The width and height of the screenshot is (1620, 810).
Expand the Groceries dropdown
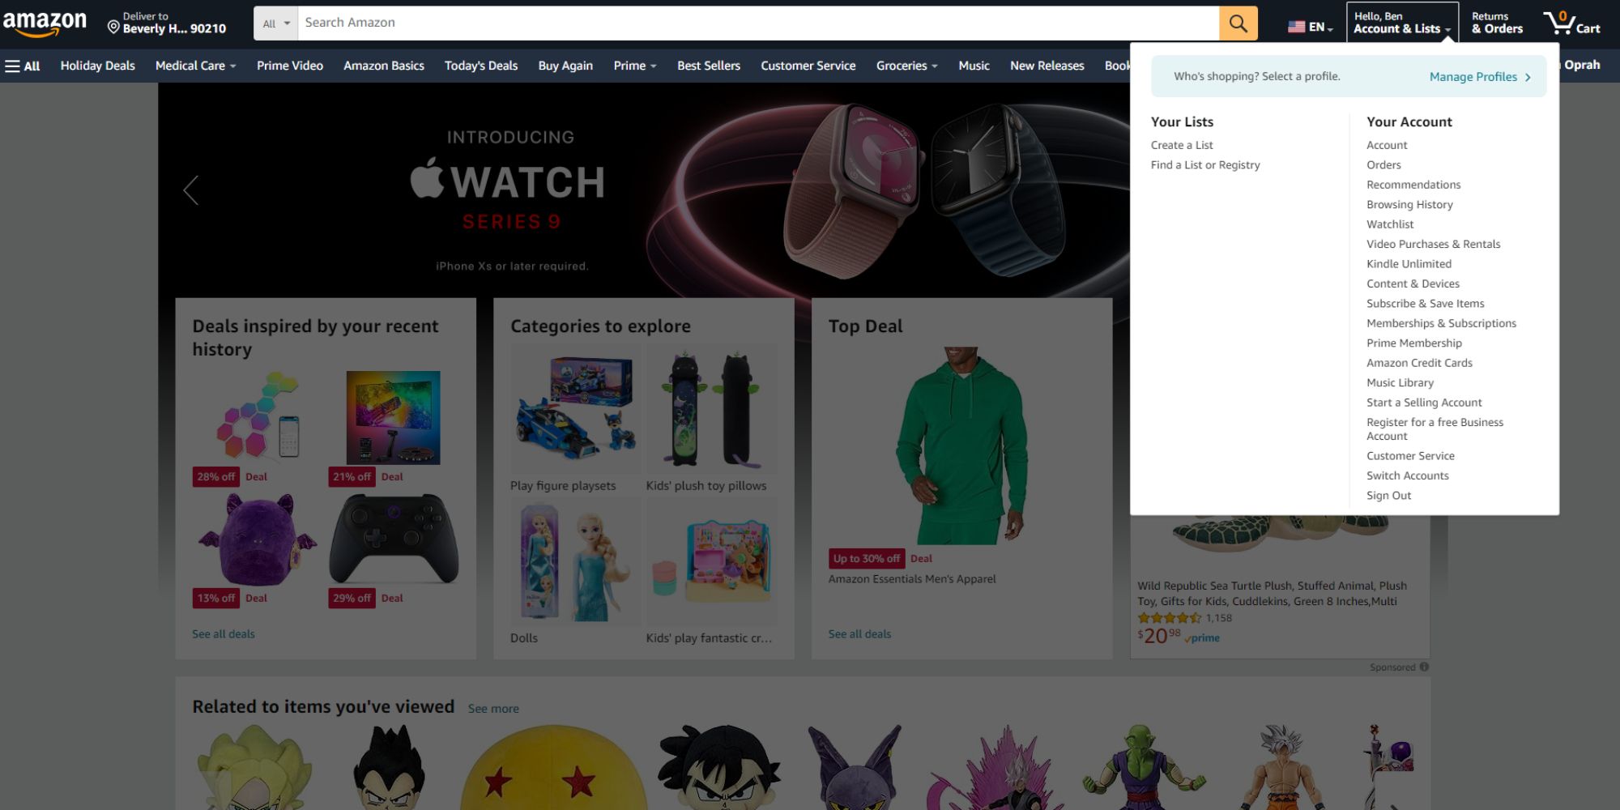906,66
